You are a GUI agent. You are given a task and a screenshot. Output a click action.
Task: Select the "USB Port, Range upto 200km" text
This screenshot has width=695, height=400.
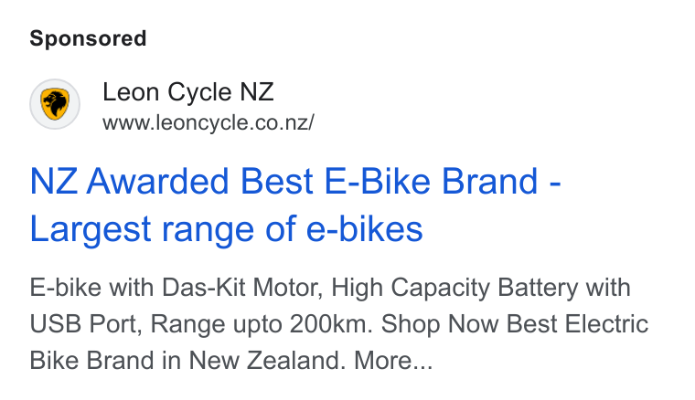coord(198,324)
